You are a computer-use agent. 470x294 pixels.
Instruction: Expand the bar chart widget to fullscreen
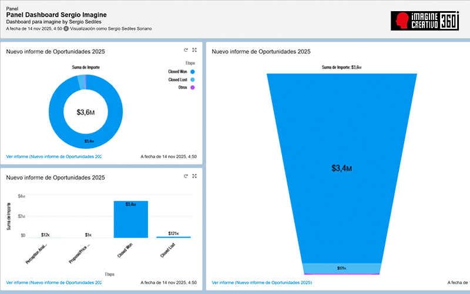(194, 176)
